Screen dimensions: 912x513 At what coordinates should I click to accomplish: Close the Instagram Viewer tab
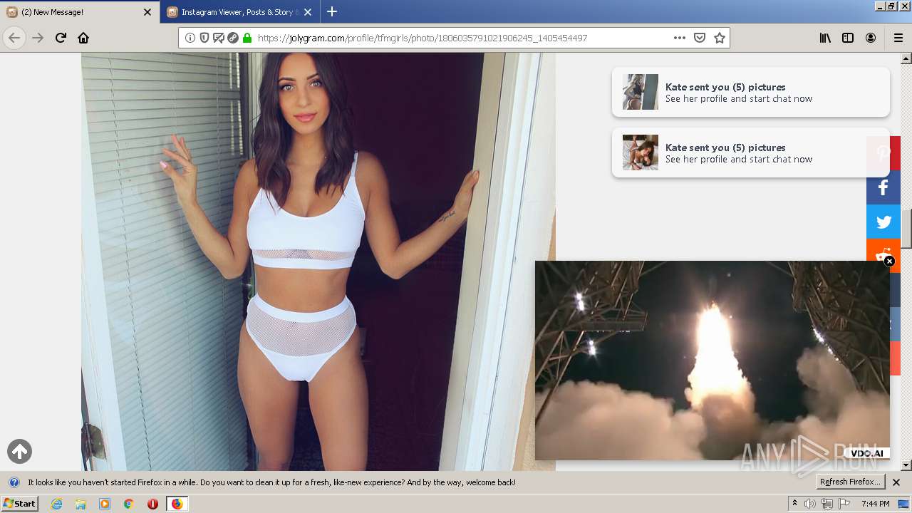[307, 12]
